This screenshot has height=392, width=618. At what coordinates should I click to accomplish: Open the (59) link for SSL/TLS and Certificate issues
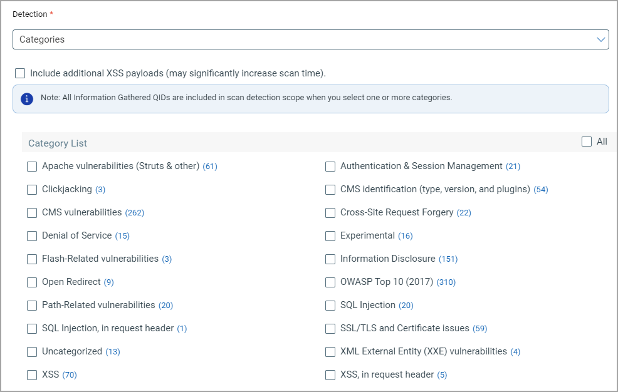479,328
